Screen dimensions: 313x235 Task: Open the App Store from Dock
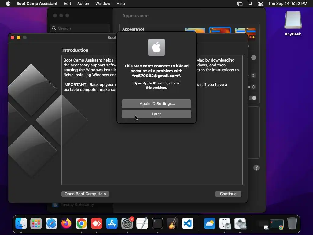112,223
